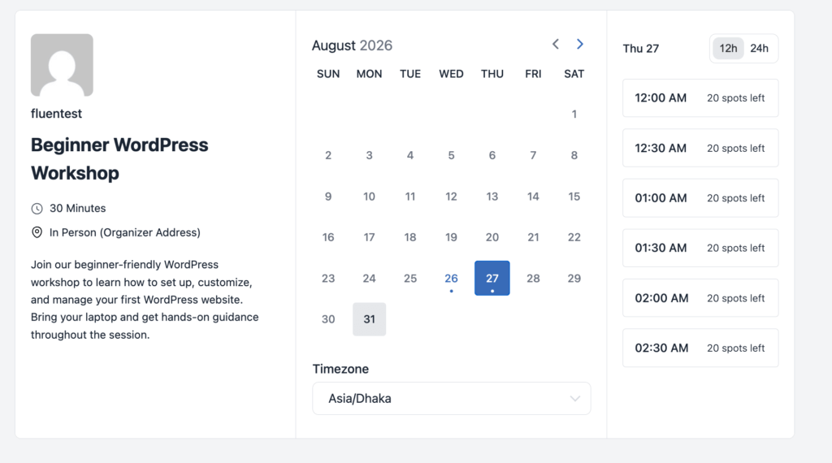Click date 25 on the calendar

tap(410, 279)
